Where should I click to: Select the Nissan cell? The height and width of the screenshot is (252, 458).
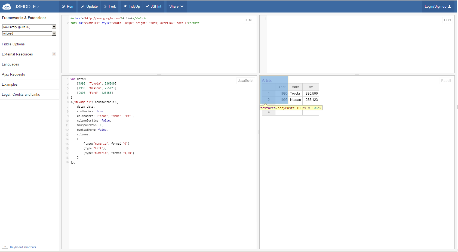[296, 100]
